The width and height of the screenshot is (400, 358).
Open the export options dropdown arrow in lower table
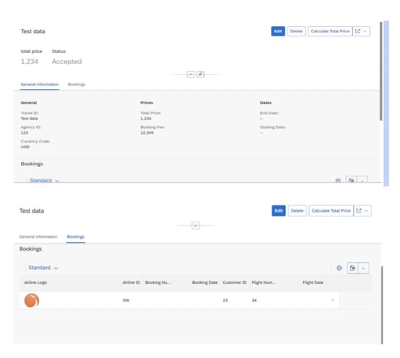(x=364, y=268)
